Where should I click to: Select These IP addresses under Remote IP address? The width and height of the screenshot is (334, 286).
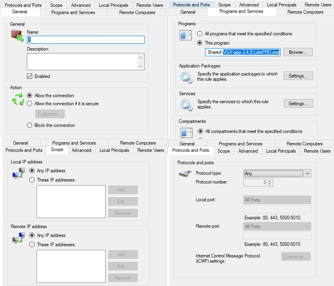pyautogui.click(x=32, y=245)
